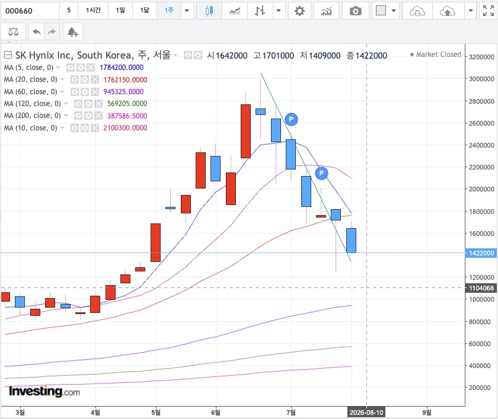Remove the MA (200, close, 0) indicator
Screen dimensions: 498x419
pos(98,116)
